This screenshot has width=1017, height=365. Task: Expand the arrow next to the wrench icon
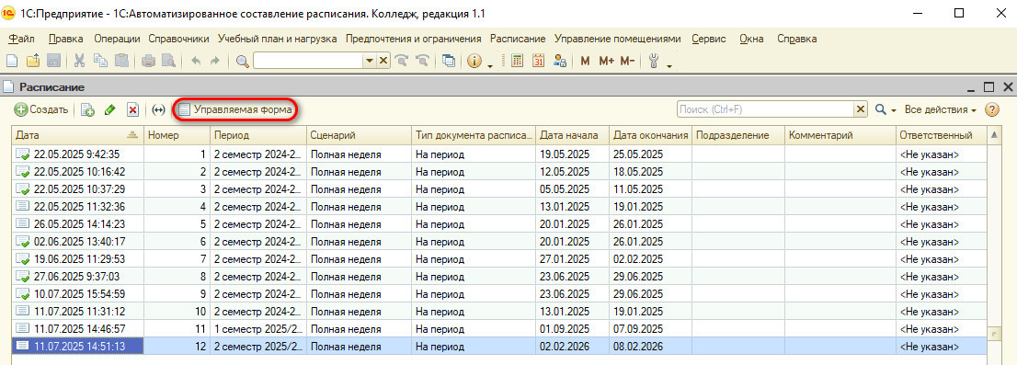(668, 65)
